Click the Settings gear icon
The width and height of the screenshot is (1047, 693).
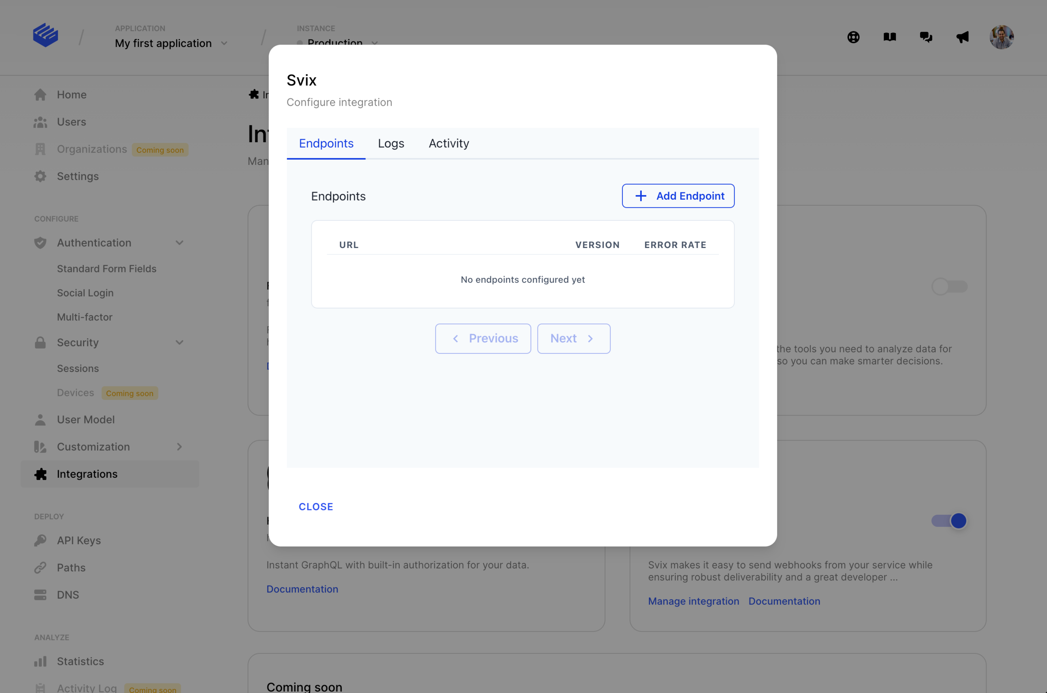click(x=40, y=177)
